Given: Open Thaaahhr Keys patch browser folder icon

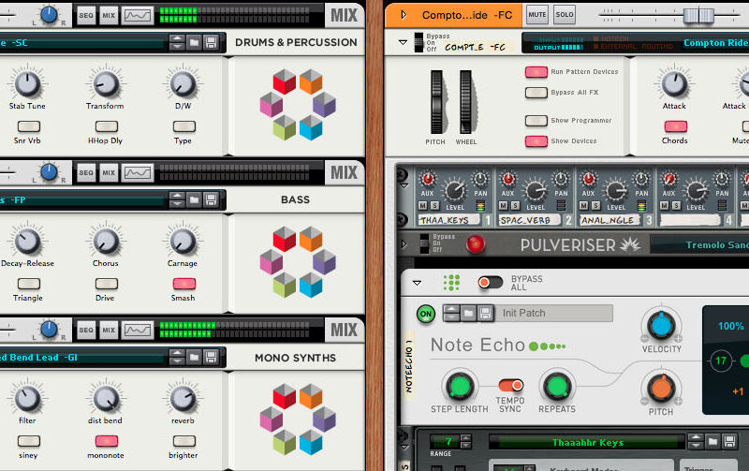Looking at the screenshot, I should click(x=712, y=441).
